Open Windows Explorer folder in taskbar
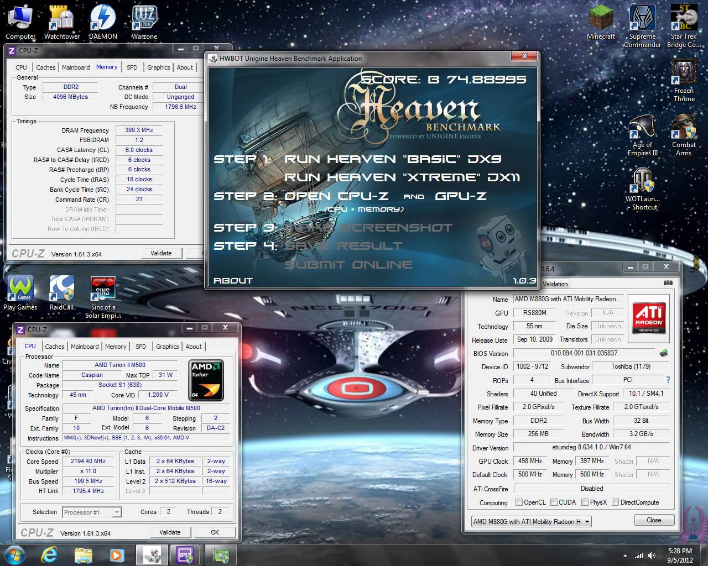Viewport: 708px width, 566px height. (83, 555)
